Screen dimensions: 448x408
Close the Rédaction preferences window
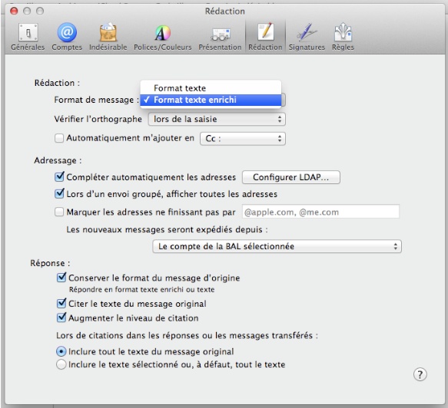click(x=14, y=11)
